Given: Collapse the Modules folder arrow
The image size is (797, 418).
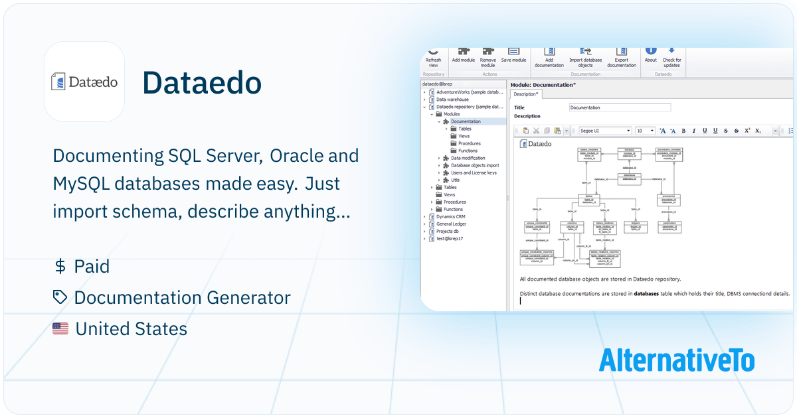Looking at the screenshot, I should pos(432,114).
